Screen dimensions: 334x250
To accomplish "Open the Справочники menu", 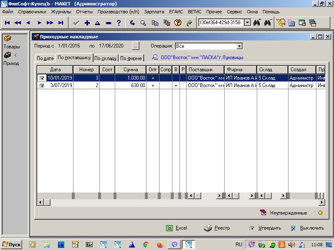I will click(x=32, y=12).
